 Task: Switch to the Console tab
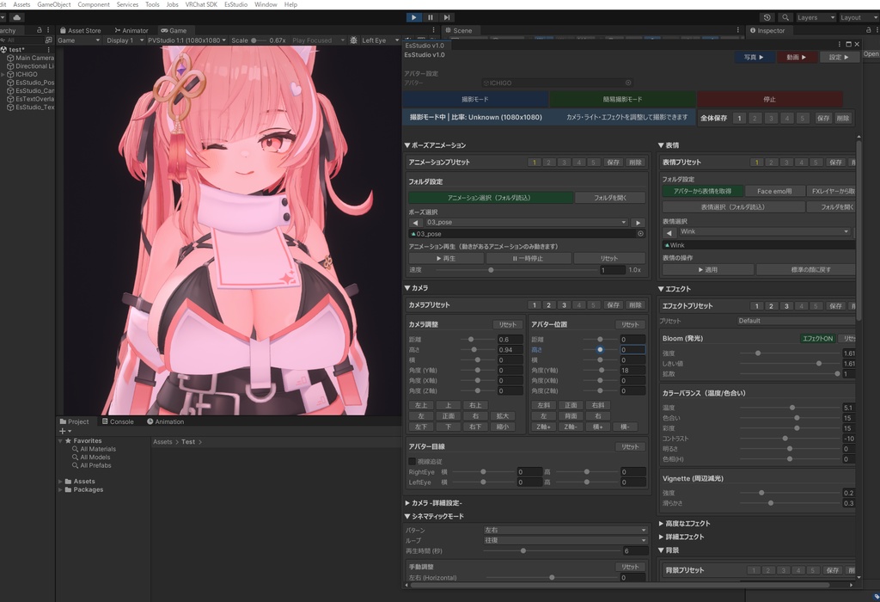(119, 421)
